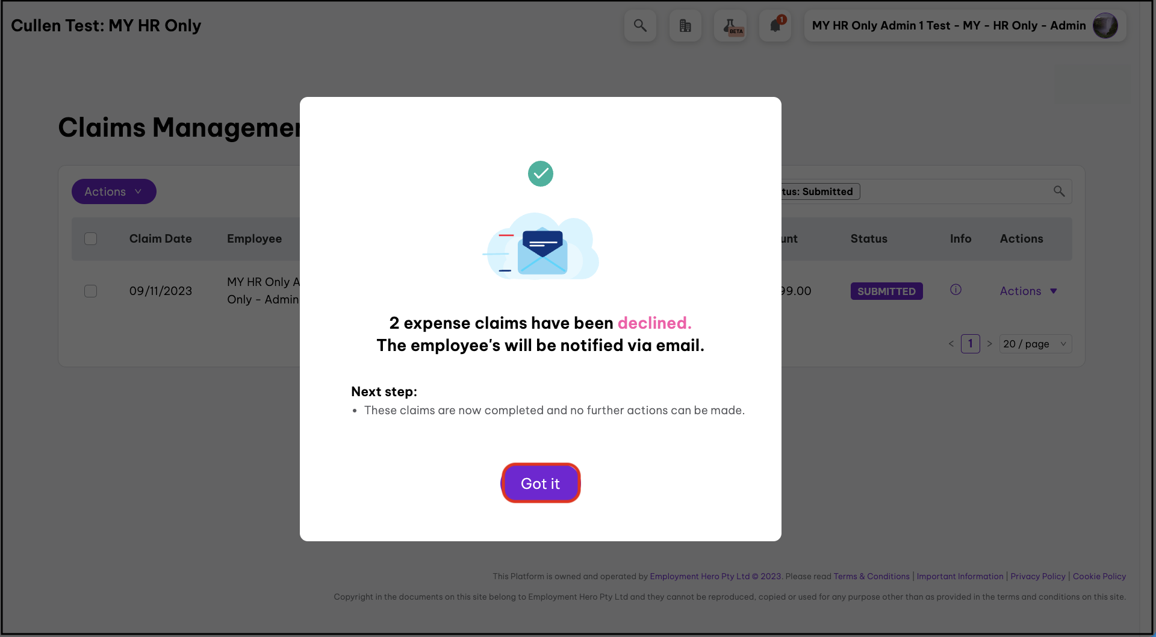Click the green success checkmark icon
1156x637 pixels.
(541, 174)
